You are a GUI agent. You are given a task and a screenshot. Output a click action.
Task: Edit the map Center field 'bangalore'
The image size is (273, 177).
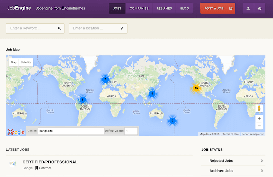pos(71,131)
